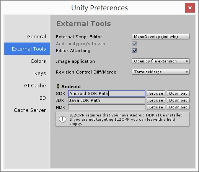Viewport: 199px width, 172px height.
Task: Expand the Revision Control Diff/Merge dropdown
Action: coord(161,72)
